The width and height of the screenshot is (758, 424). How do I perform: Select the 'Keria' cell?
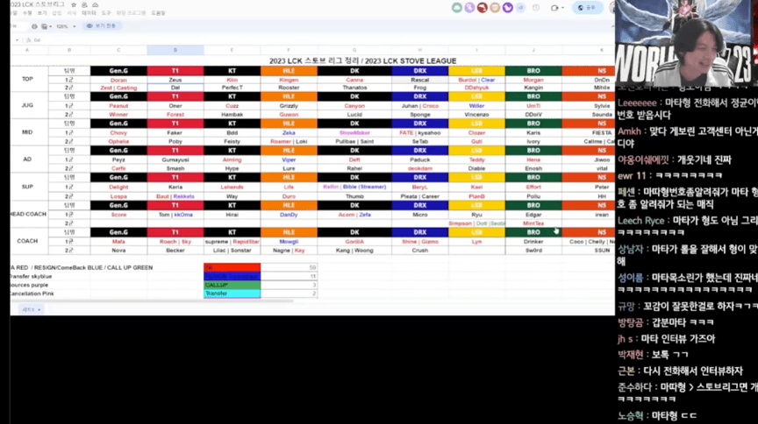tap(175, 187)
